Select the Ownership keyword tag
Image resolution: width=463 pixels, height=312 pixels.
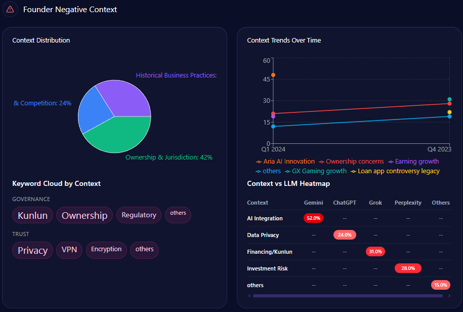[x=85, y=215]
